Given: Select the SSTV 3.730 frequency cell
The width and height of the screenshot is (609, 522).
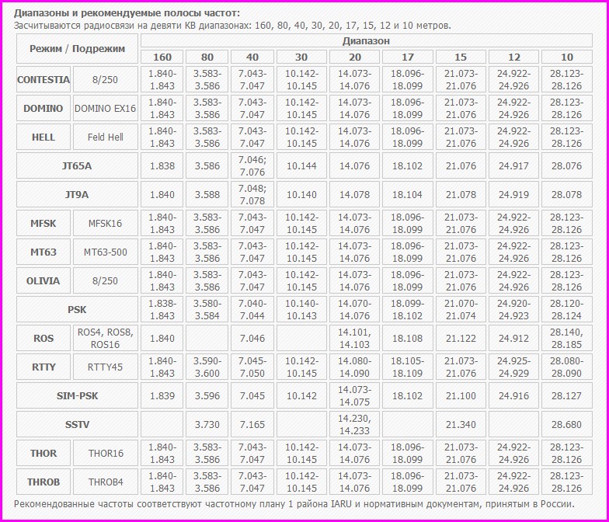Looking at the screenshot, I should coord(207,424).
